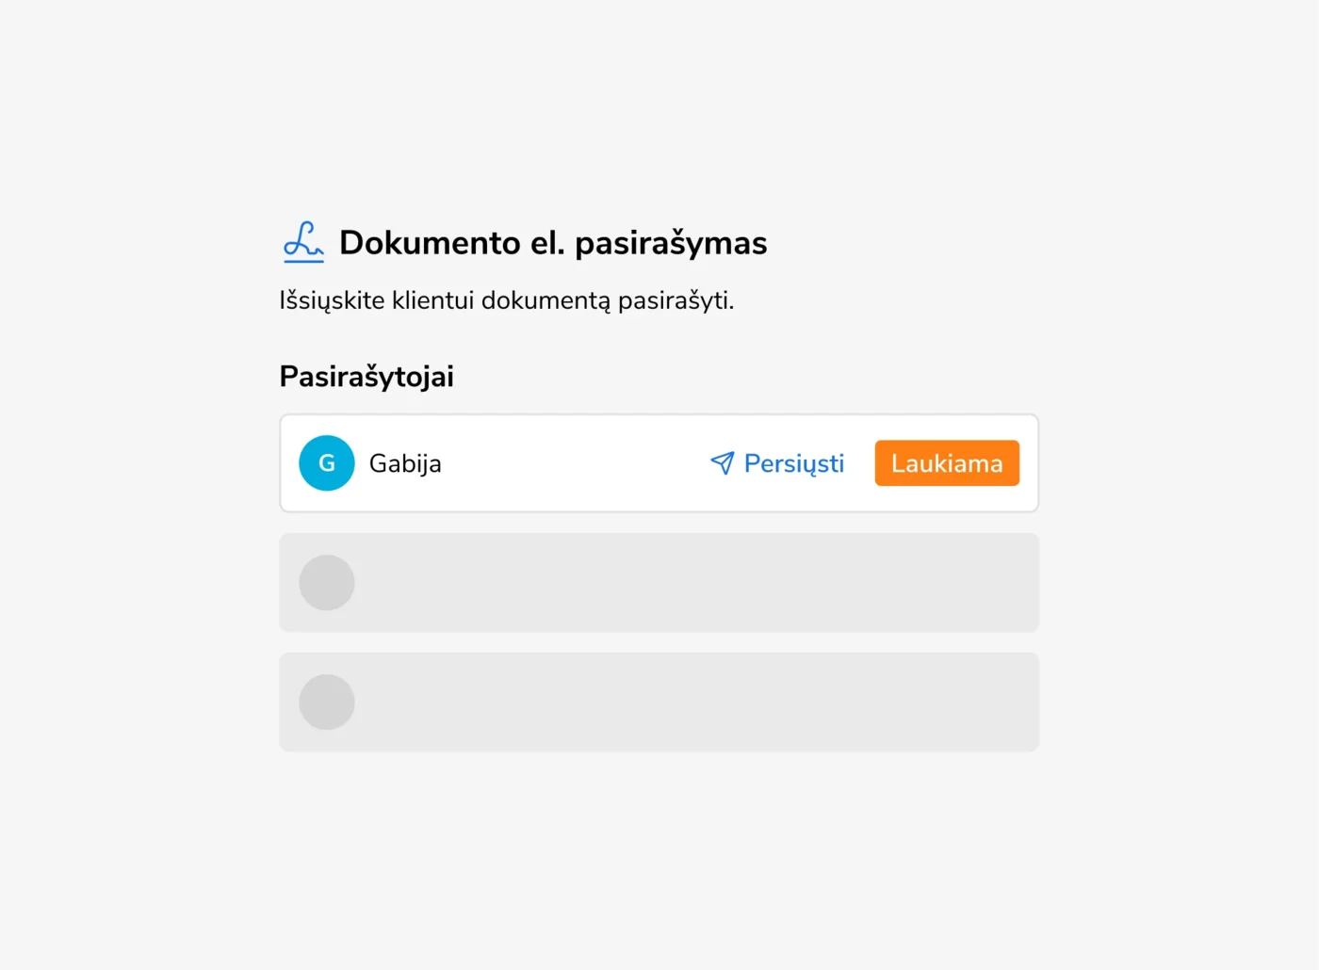1319x970 pixels.
Task: Click the description text Išsiųskite klientui dokumentą pasirašyti
Action: [507, 300]
